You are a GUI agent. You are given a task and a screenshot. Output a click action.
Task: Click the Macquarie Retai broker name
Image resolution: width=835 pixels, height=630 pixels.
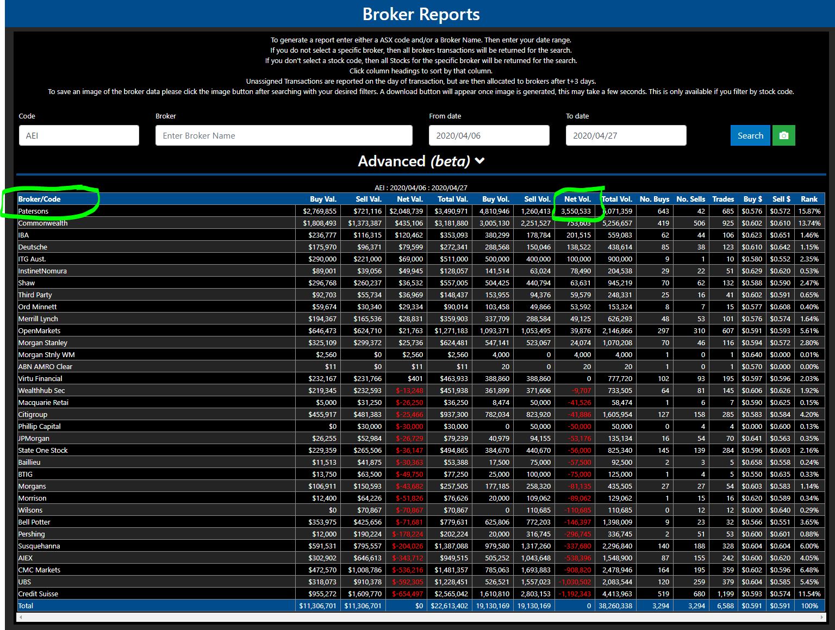[x=43, y=402]
